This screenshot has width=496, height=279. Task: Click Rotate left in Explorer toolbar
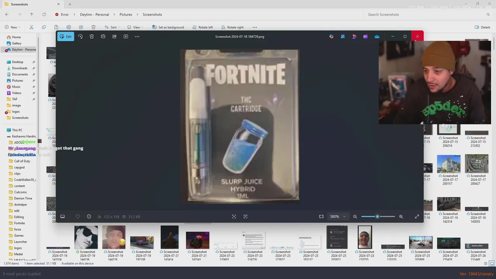202,27
